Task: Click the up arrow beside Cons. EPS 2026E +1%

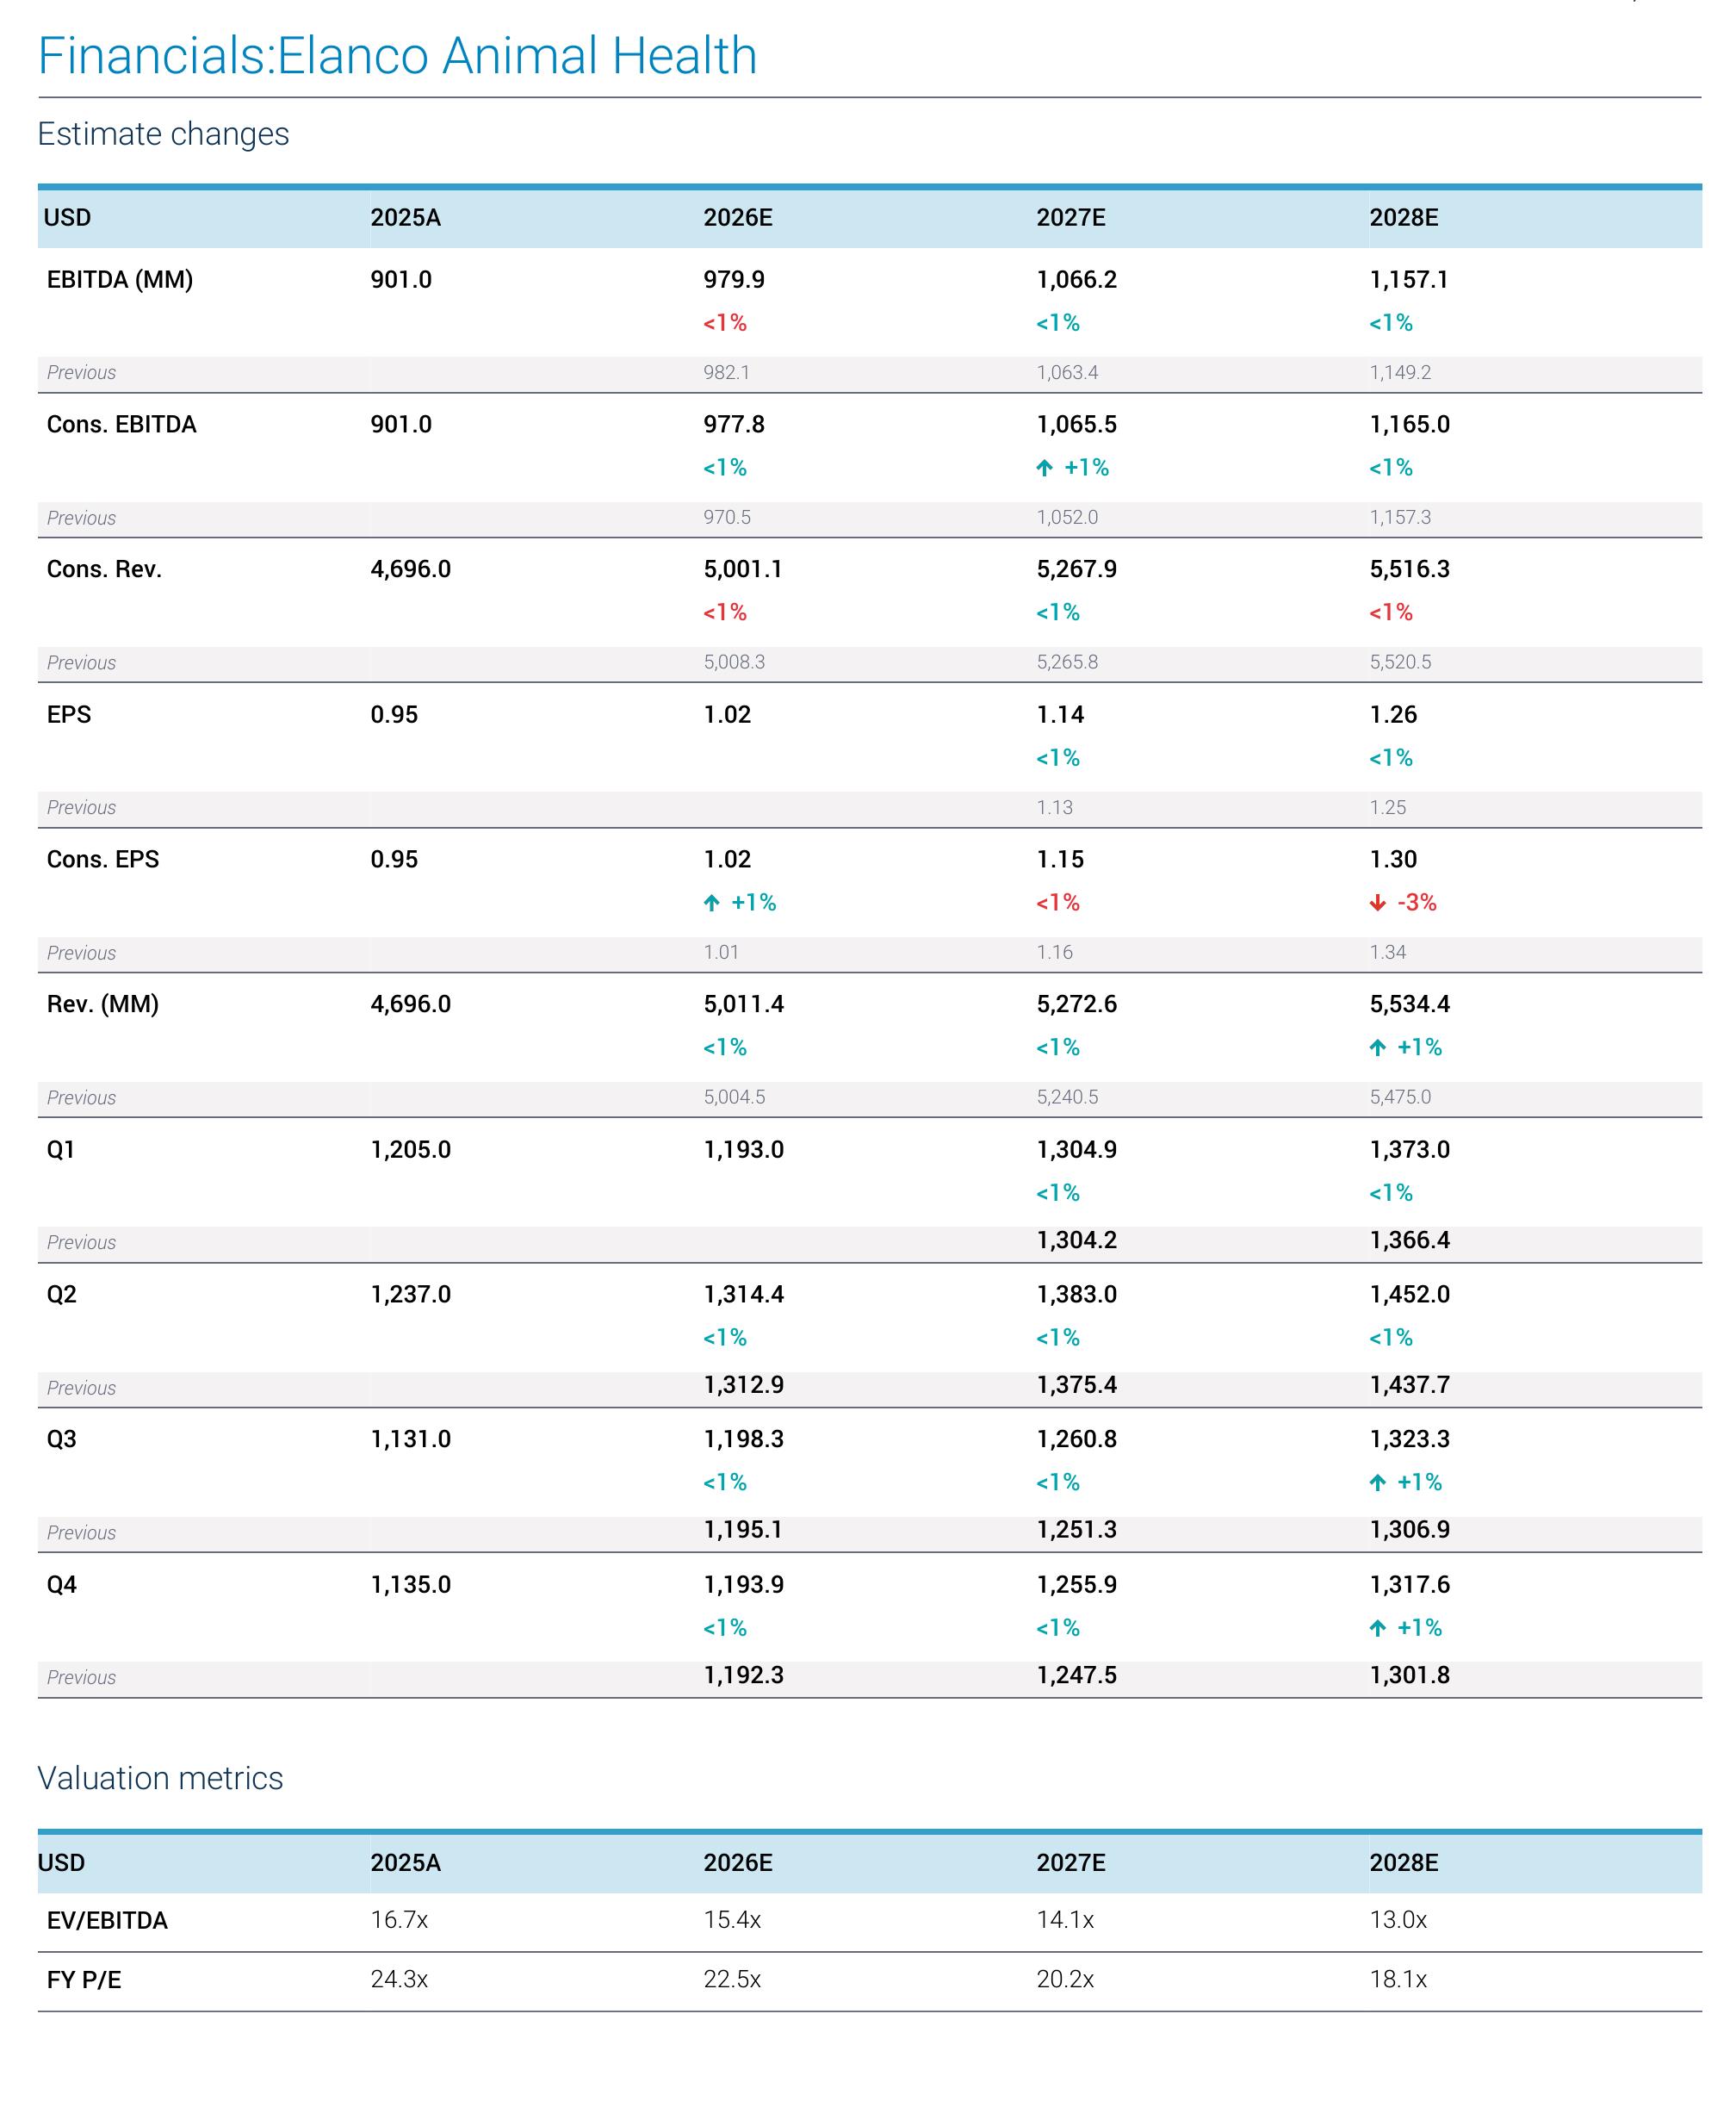Action: click(x=711, y=903)
